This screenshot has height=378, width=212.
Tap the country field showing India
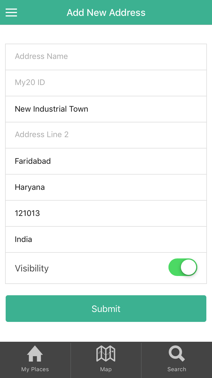click(106, 239)
